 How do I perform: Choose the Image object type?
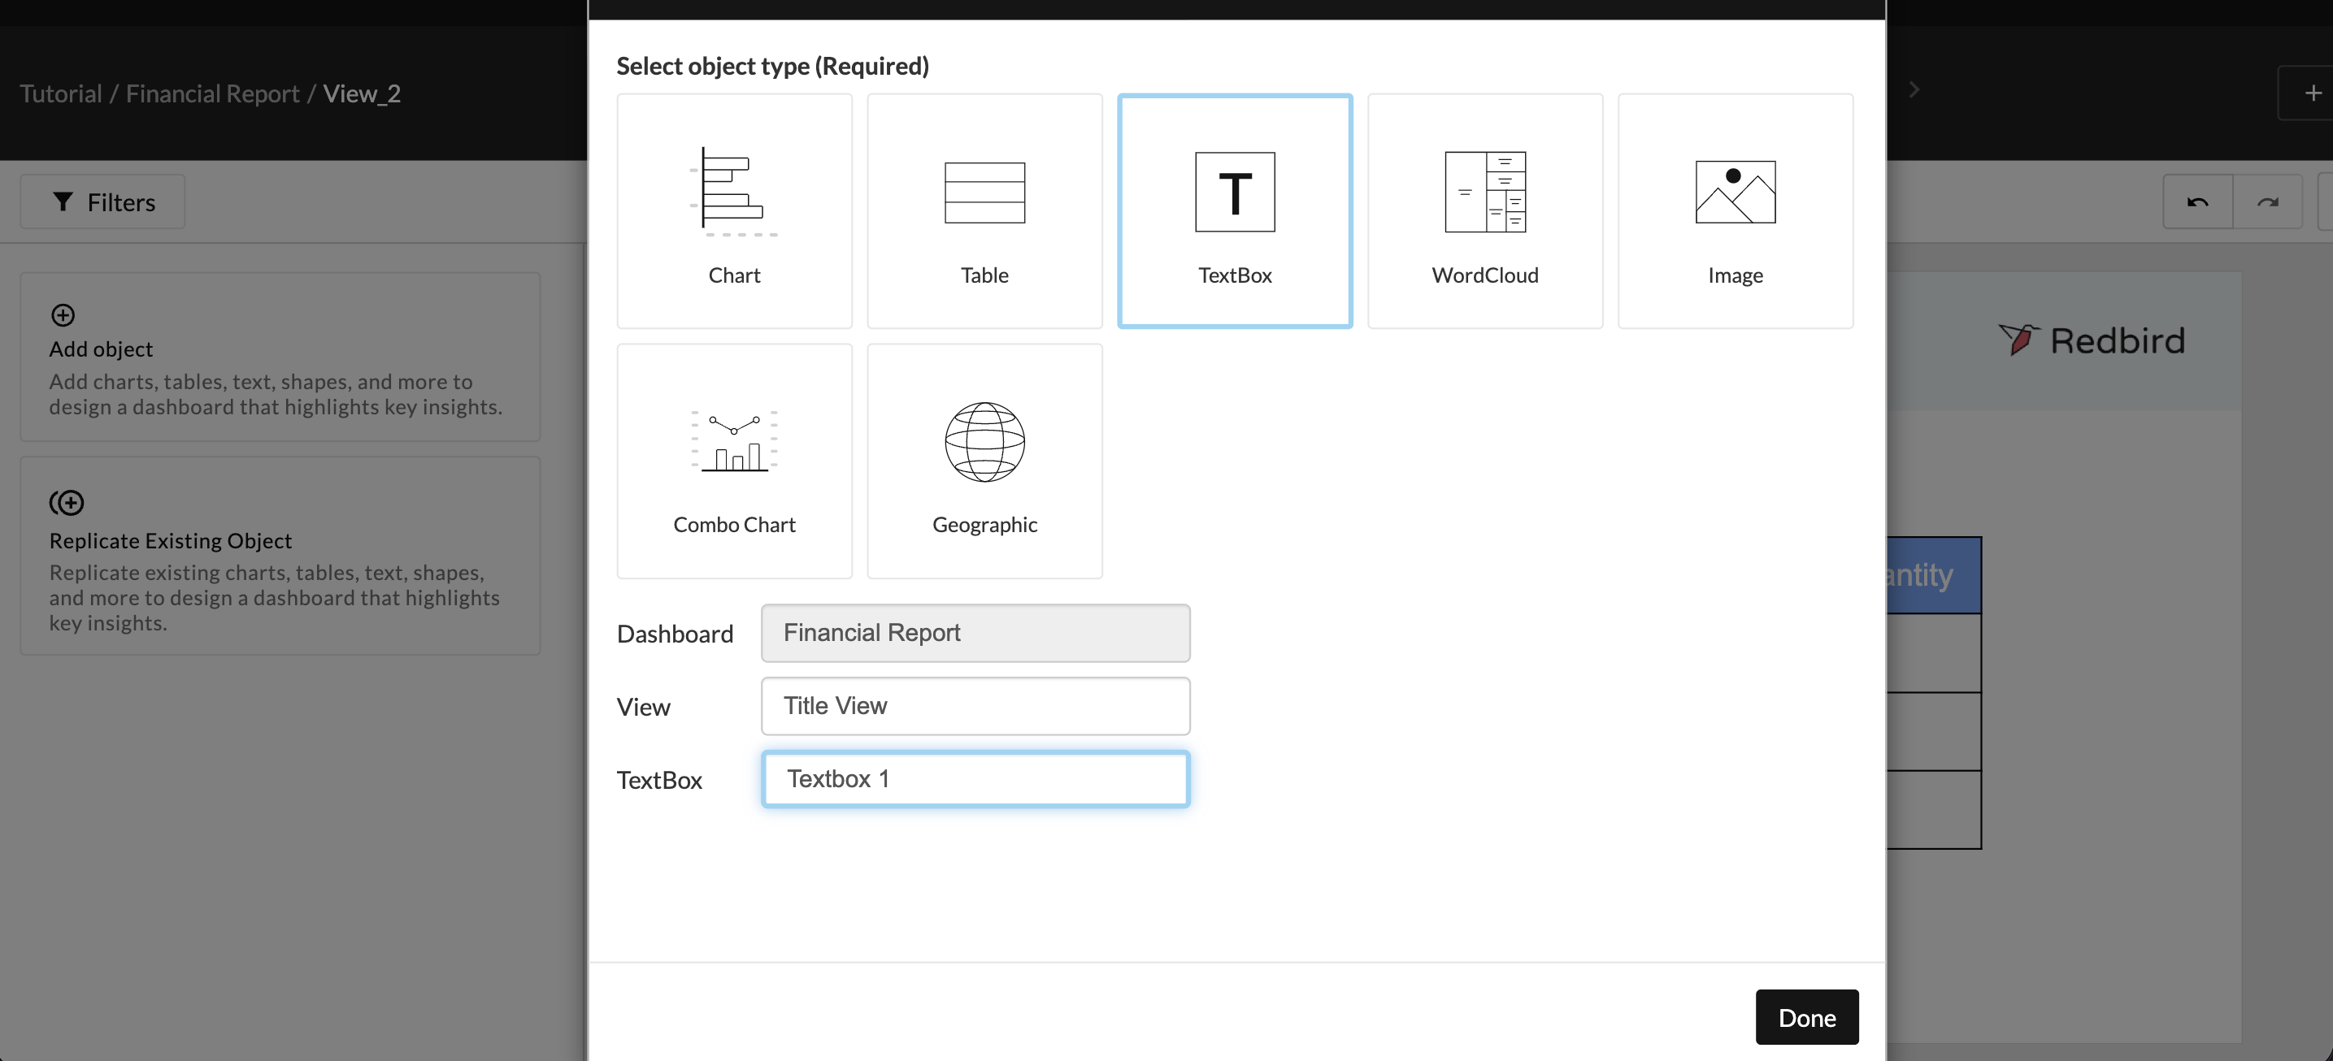pyautogui.click(x=1735, y=211)
